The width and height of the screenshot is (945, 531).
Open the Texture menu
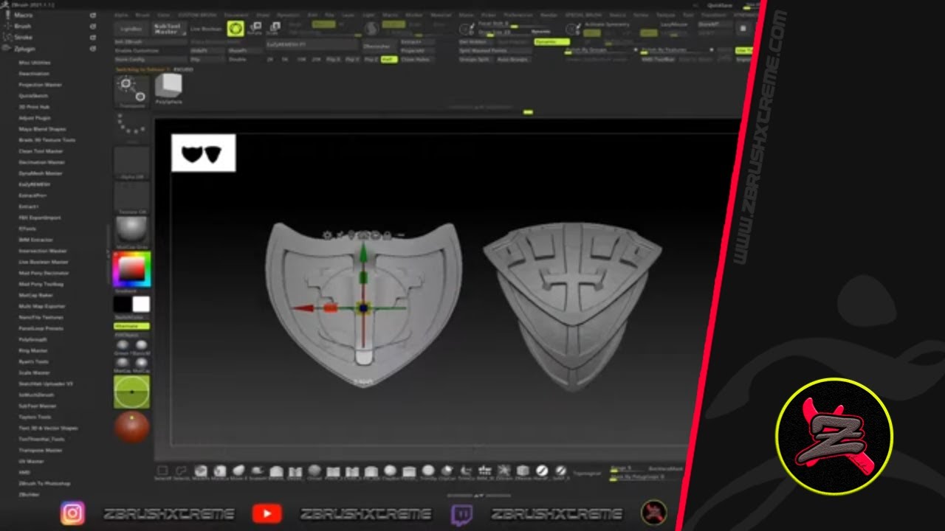(x=665, y=15)
